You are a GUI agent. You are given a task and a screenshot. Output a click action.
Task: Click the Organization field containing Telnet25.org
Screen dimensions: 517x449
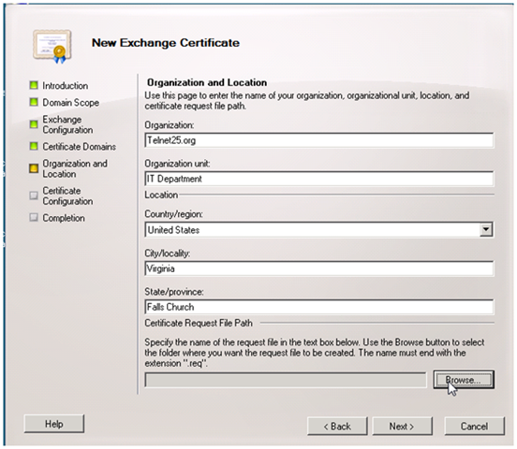pos(318,140)
